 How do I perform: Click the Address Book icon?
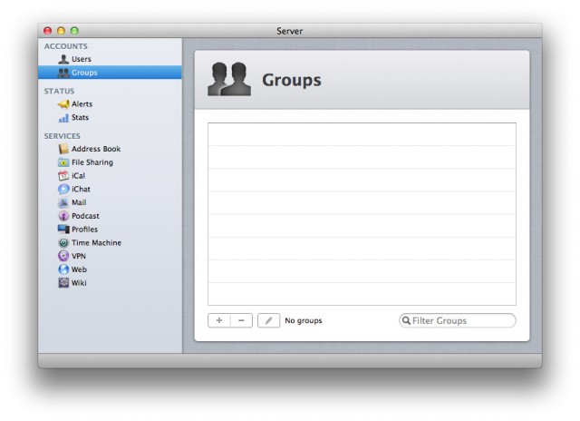pyautogui.click(x=63, y=149)
